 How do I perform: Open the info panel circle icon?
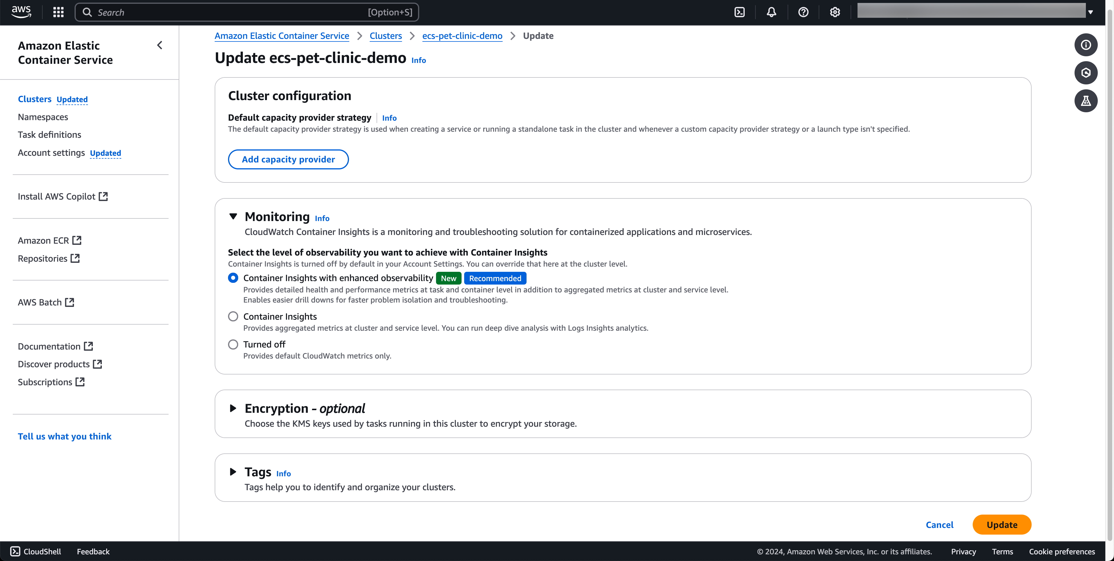[1086, 45]
